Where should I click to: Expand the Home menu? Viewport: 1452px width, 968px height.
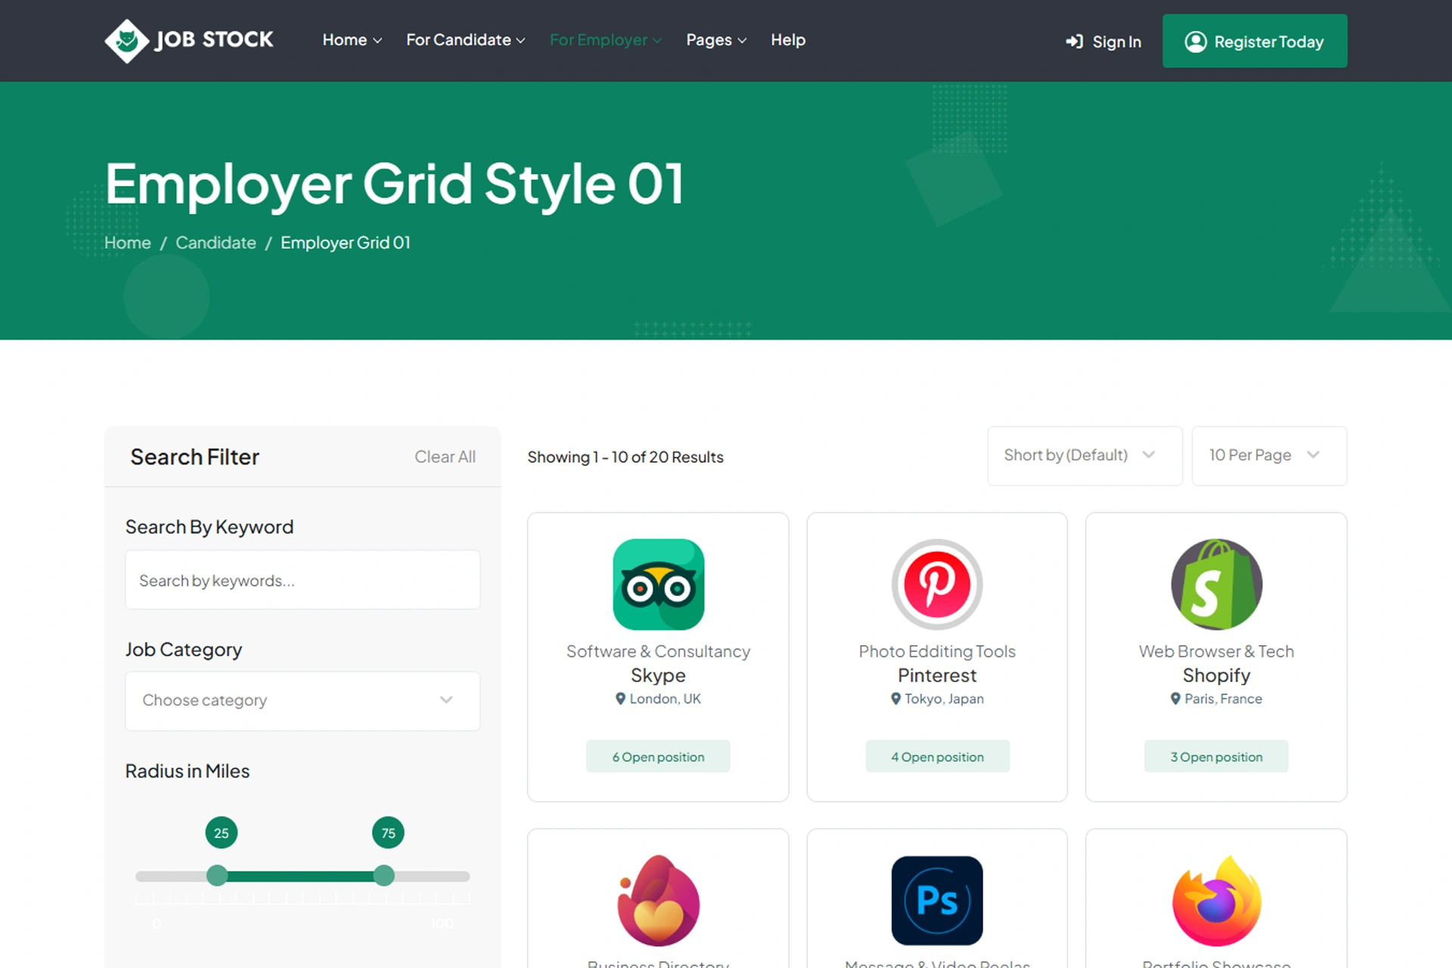(352, 40)
